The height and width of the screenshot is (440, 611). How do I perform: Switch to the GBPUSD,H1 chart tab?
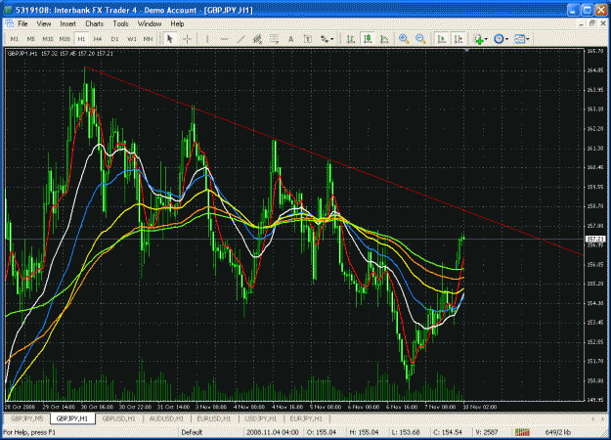click(119, 418)
